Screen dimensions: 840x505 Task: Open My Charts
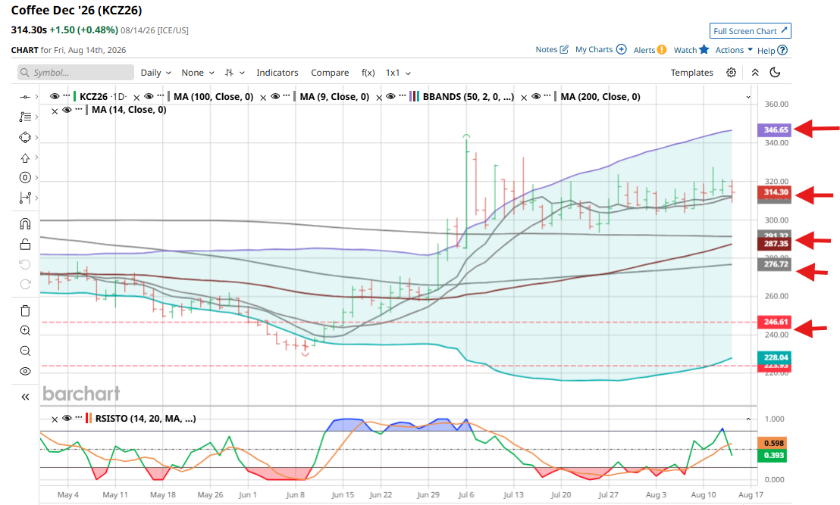[x=600, y=49]
